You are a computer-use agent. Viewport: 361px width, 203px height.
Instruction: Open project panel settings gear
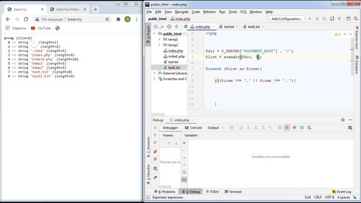(186, 27)
